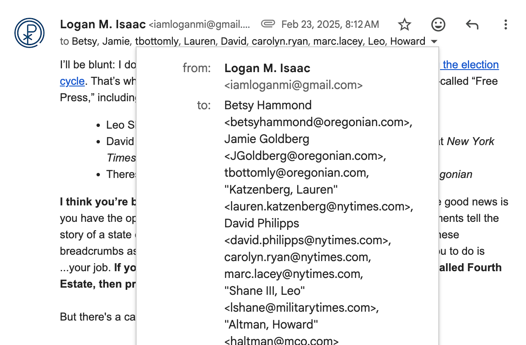This screenshot has width=526, height=345.
Task: Click the reply arrow icon
Action: click(x=472, y=24)
